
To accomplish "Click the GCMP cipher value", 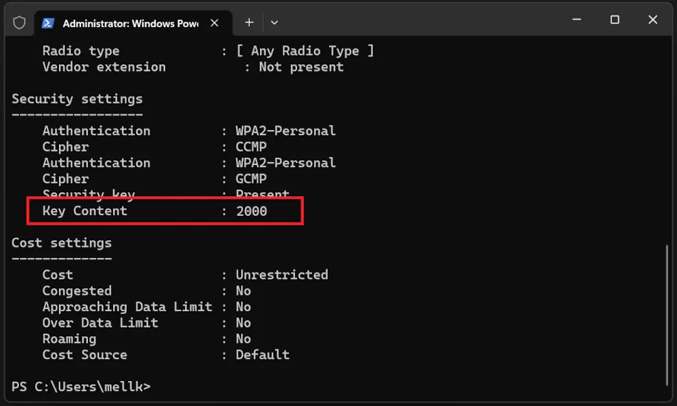I will (x=251, y=179).
